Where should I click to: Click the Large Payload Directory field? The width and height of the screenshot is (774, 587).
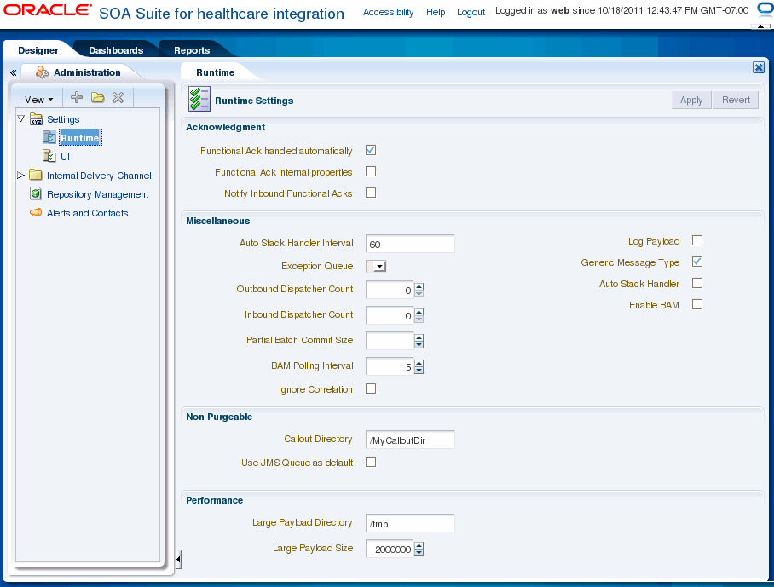[x=410, y=523]
